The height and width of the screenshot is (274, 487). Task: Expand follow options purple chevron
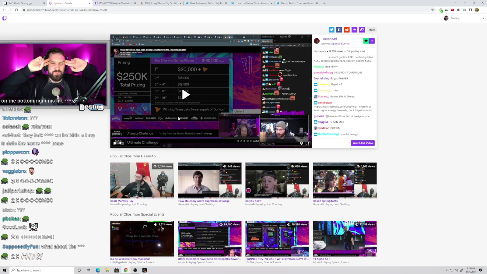[372, 41]
